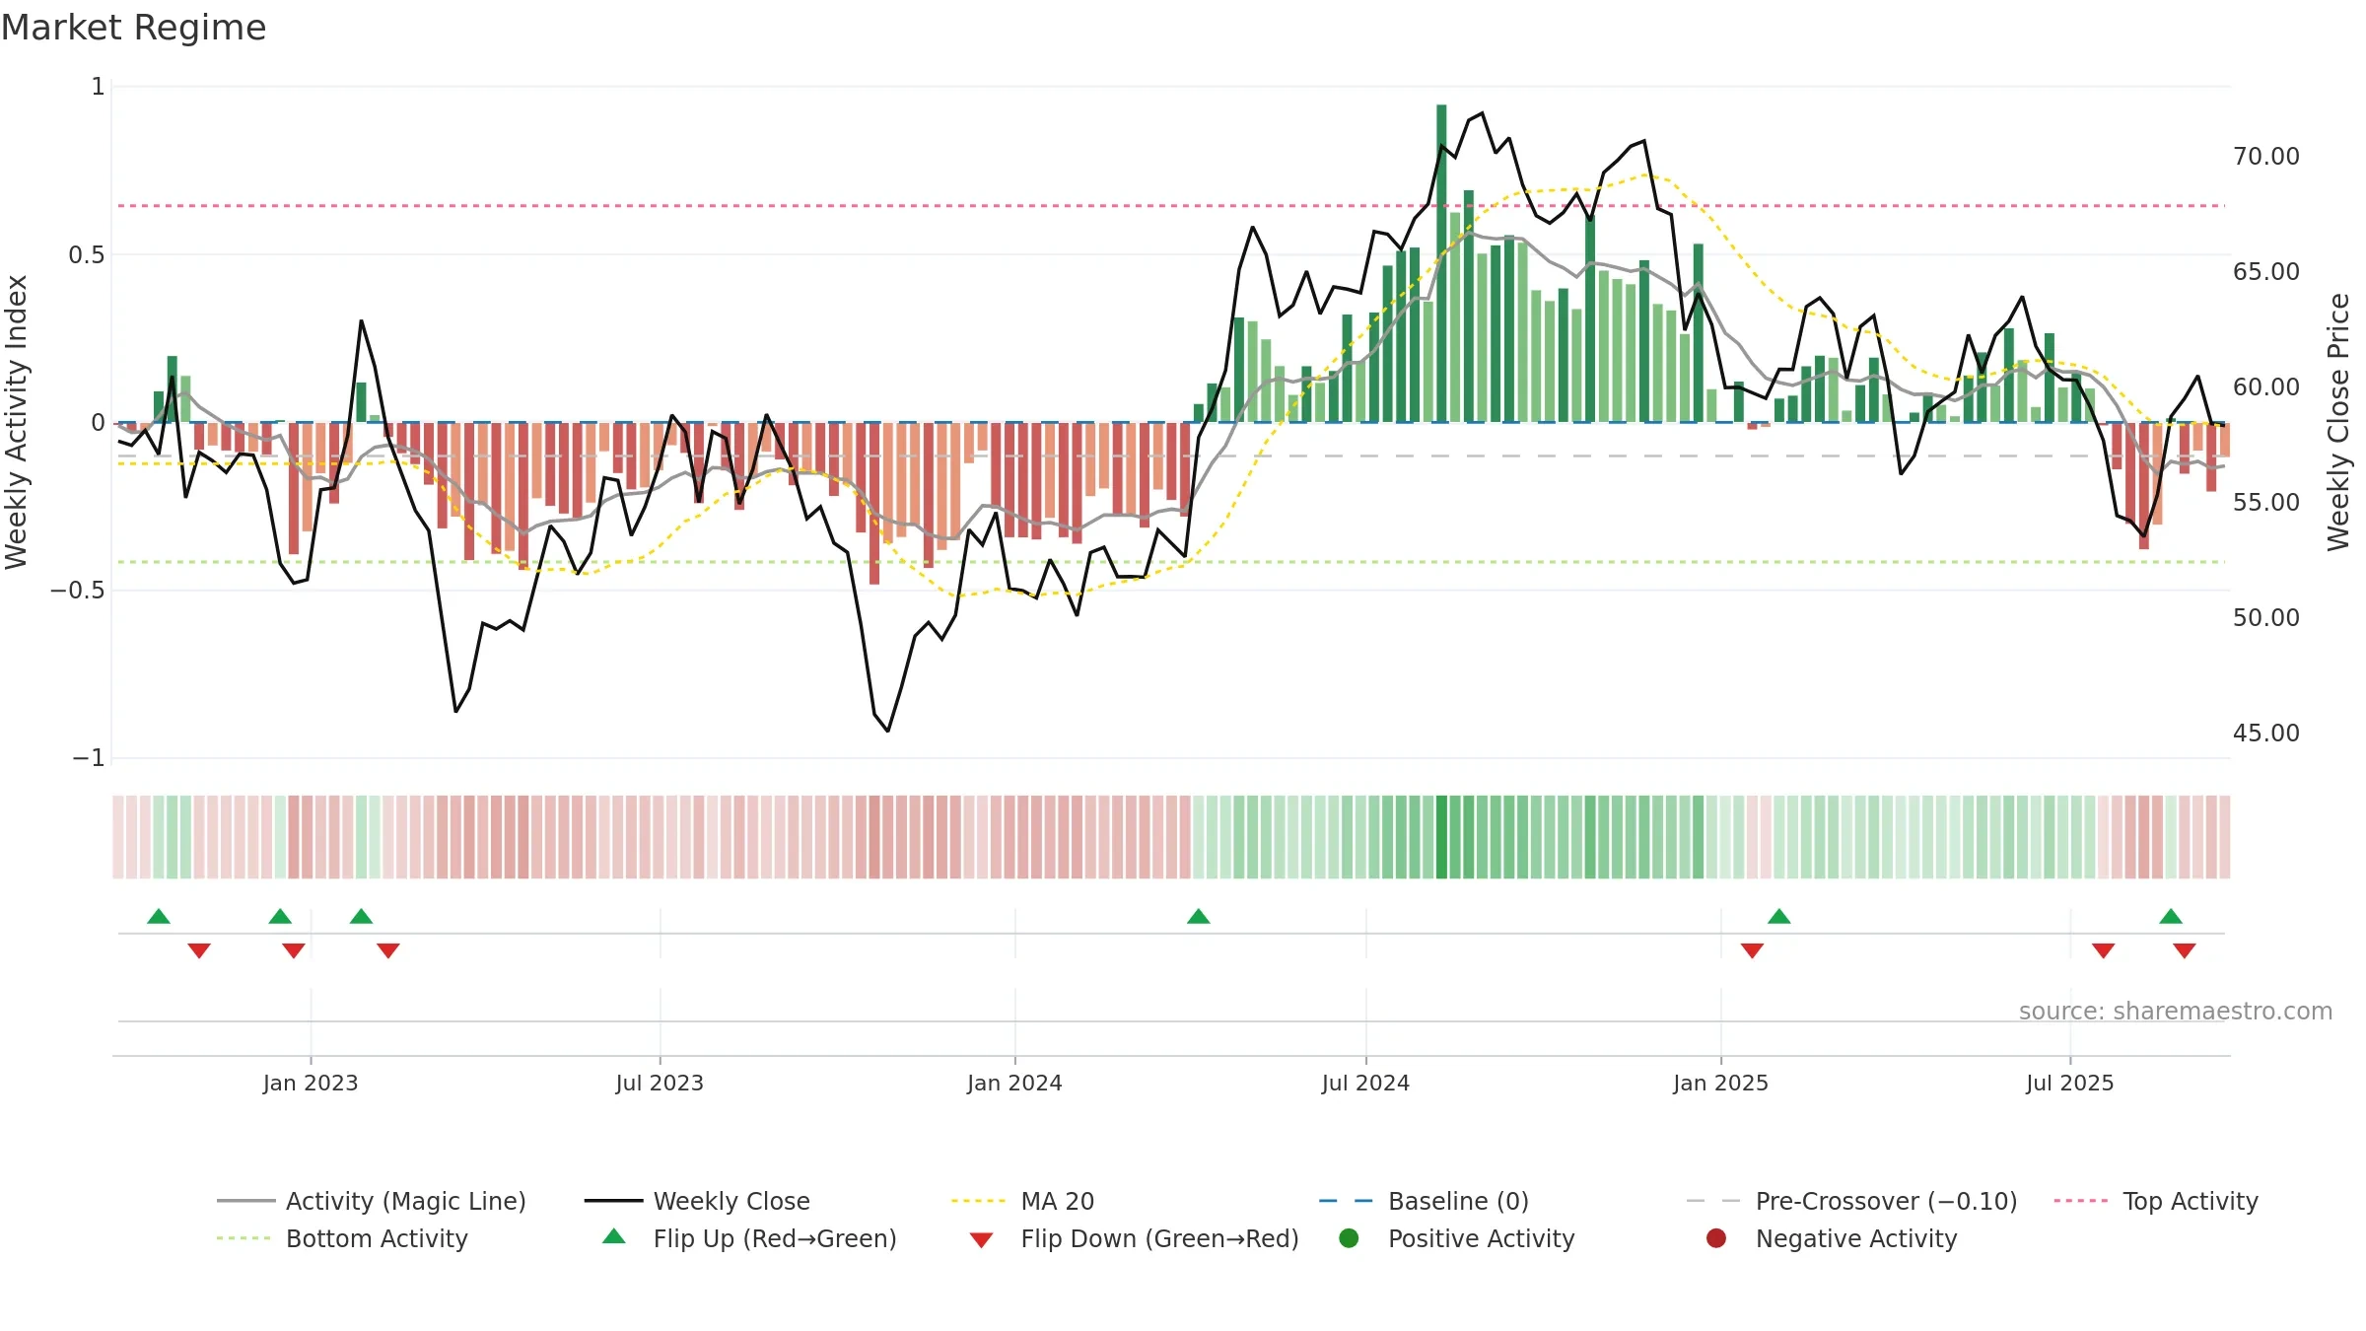The image size is (2366, 1331).
Task: Toggle Top Activity legend entry
Action: coord(2156,1201)
